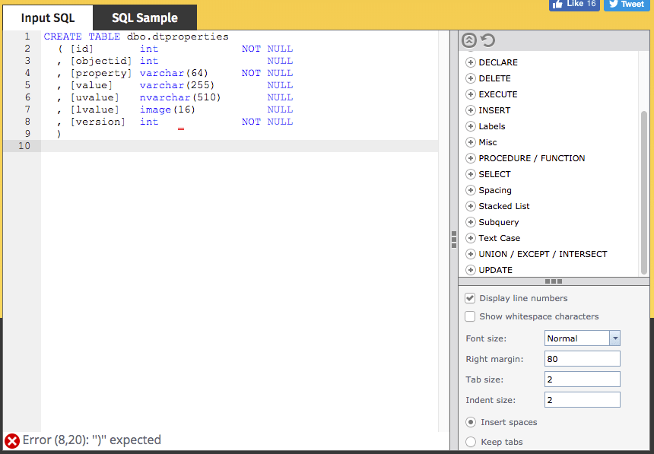Click line number 8 in the gutter
The image size is (654, 454).
coord(27,122)
